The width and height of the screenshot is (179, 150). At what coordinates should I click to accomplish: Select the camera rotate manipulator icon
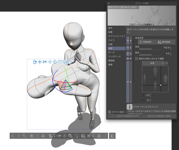click(x=35, y=62)
